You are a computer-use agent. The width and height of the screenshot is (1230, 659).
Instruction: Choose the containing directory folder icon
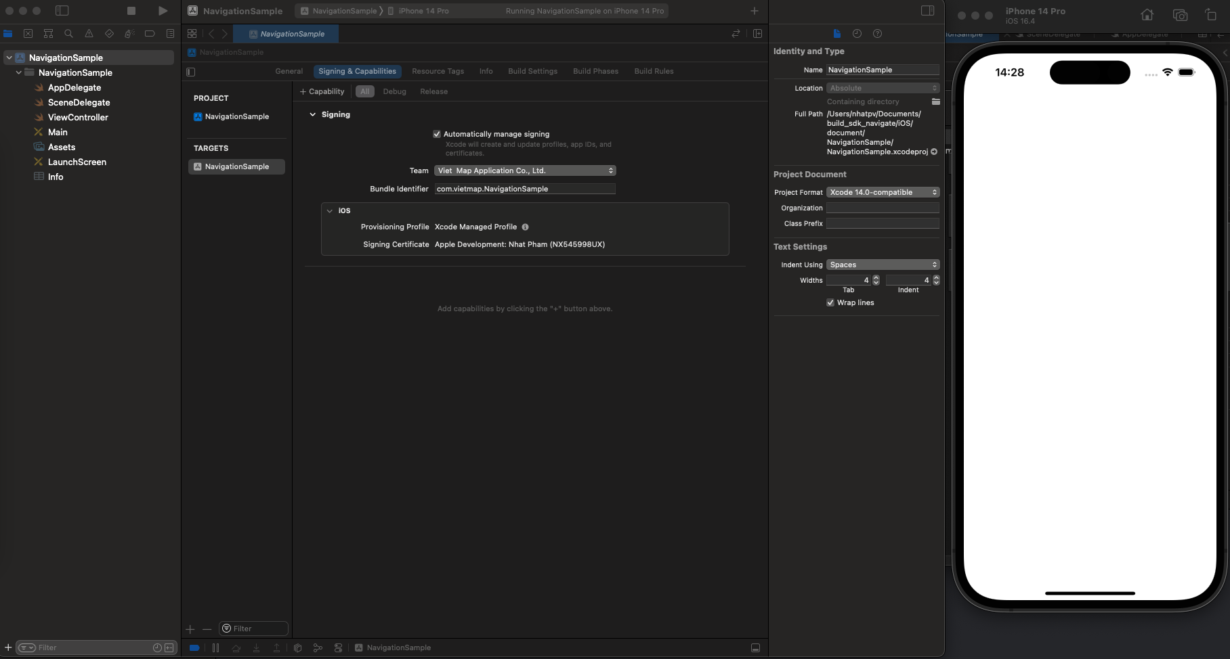(935, 101)
